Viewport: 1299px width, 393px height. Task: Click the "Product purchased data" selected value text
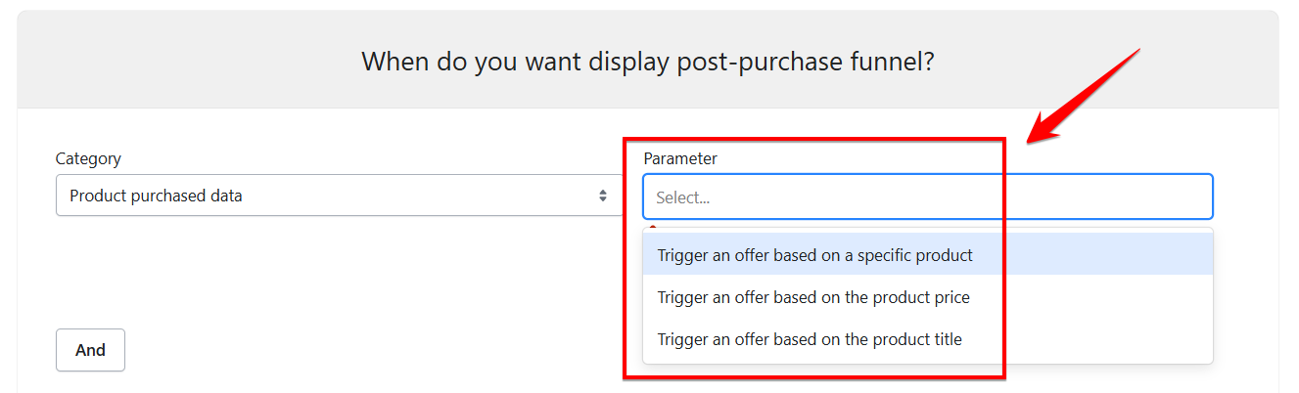pos(156,196)
